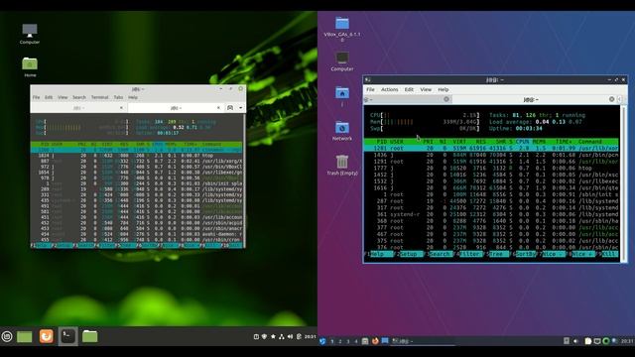Open Computer icon on the purple desktop
This screenshot has width=635, height=357.
tap(342, 61)
